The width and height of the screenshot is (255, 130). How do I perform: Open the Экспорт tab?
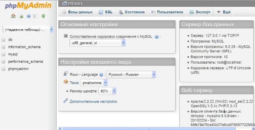click(x=200, y=12)
